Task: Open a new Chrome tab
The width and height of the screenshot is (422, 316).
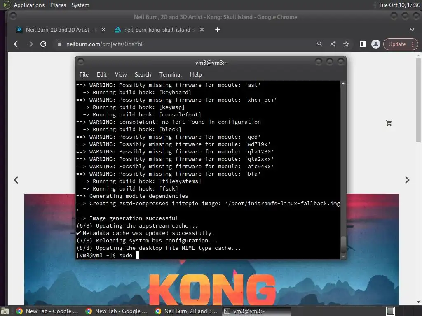Action: [x=218, y=30]
